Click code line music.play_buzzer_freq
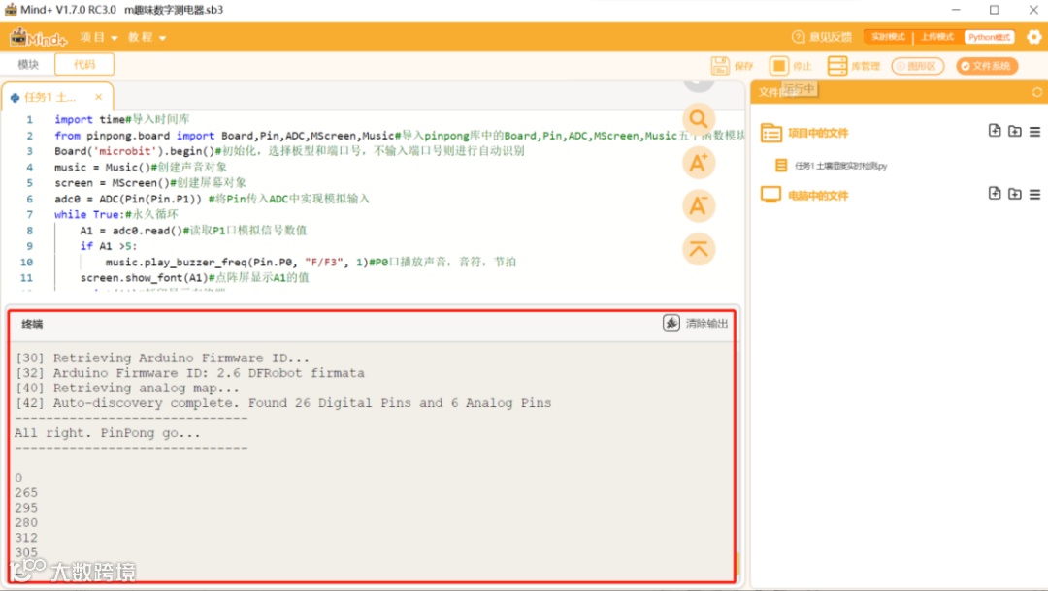Viewport: 1048px width, 591px height. [x=311, y=263]
